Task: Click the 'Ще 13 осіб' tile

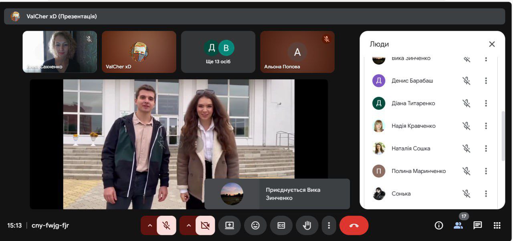Action: (x=218, y=52)
